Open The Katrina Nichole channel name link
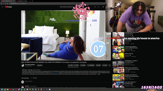This screenshot has width=163, height=91. [x=30, y=65]
